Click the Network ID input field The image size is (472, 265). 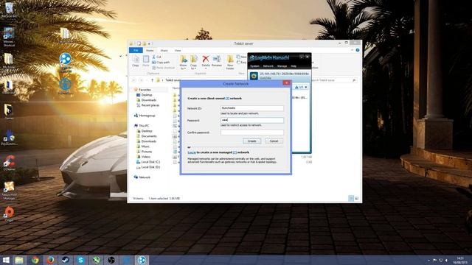click(252, 108)
